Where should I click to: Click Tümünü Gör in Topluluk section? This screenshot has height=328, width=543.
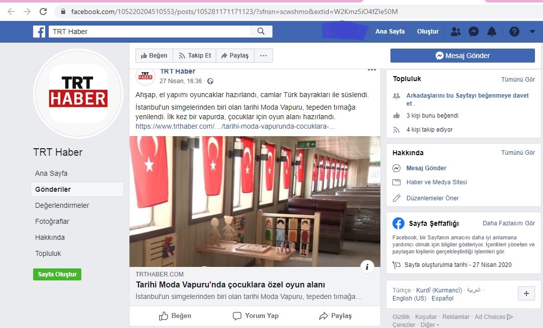point(518,80)
